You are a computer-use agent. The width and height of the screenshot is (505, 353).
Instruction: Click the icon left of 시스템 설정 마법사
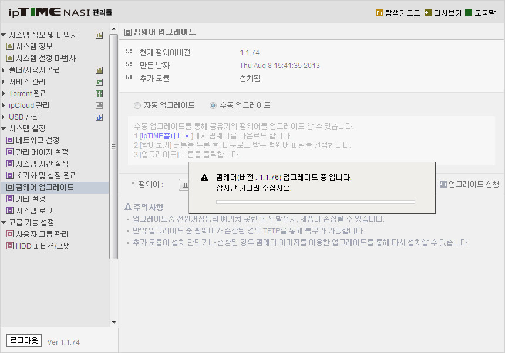(10, 58)
